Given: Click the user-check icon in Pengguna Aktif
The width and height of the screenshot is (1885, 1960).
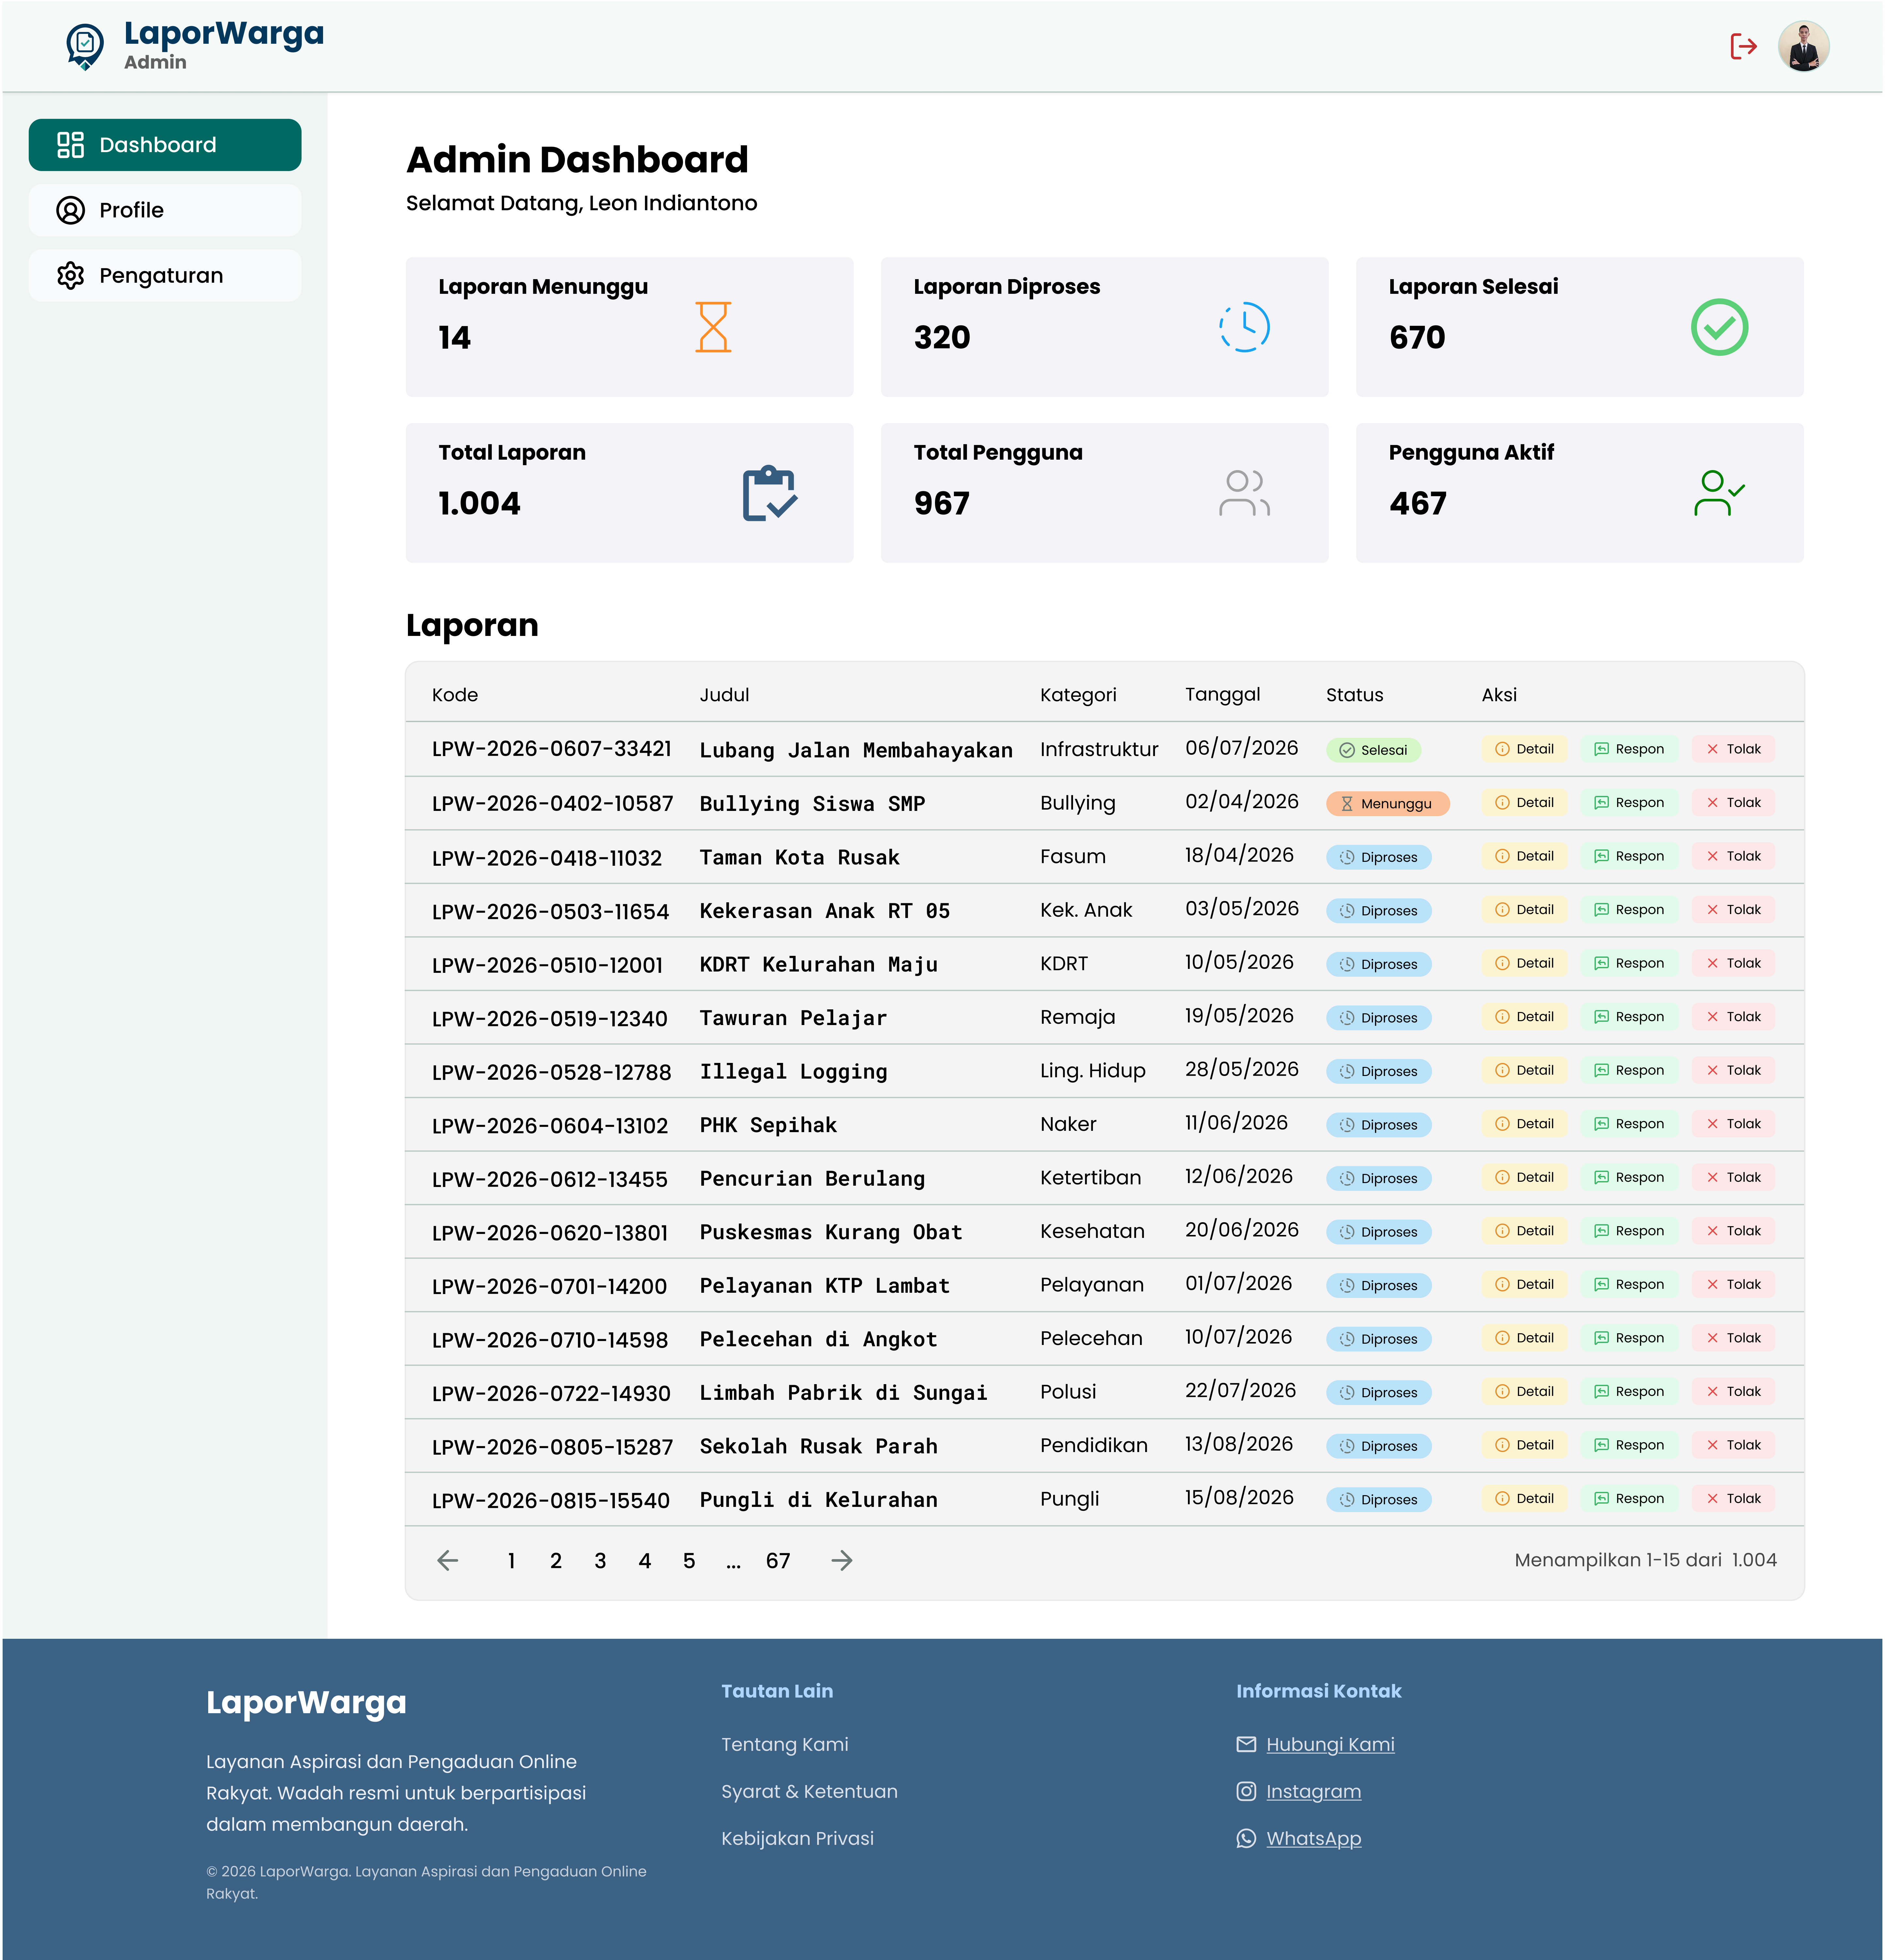Looking at the screenshot, I should 1719,493.
